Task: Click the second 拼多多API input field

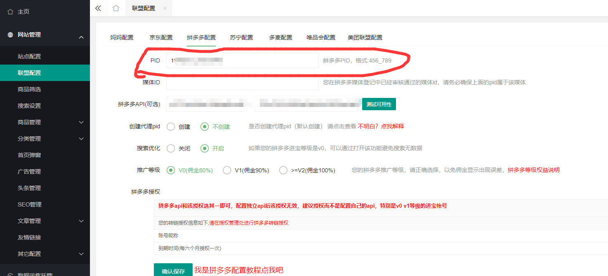Action: 306,104
